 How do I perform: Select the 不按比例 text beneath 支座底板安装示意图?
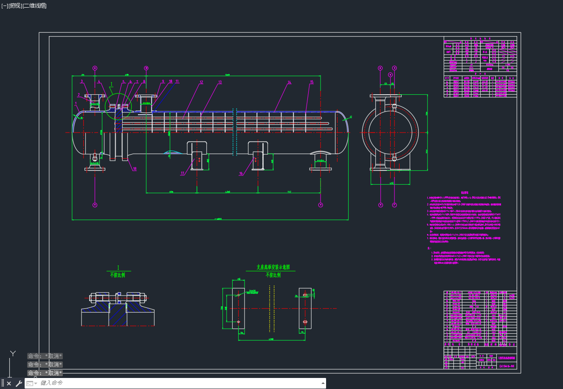point(273,275)
